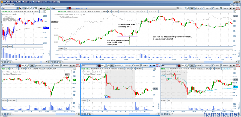Image resolution: width=241 pixels, height=117 pixels.
Task: Click horizontal scrollbar thumb under SPY chart
Action: tap(41, 62)
